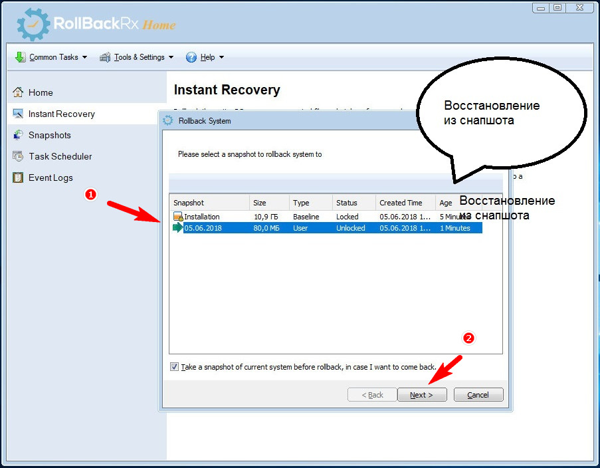This screenshot has height=468, width=600.
Task: Select the Installation snapshot row
Action: (x=327, y=216)
